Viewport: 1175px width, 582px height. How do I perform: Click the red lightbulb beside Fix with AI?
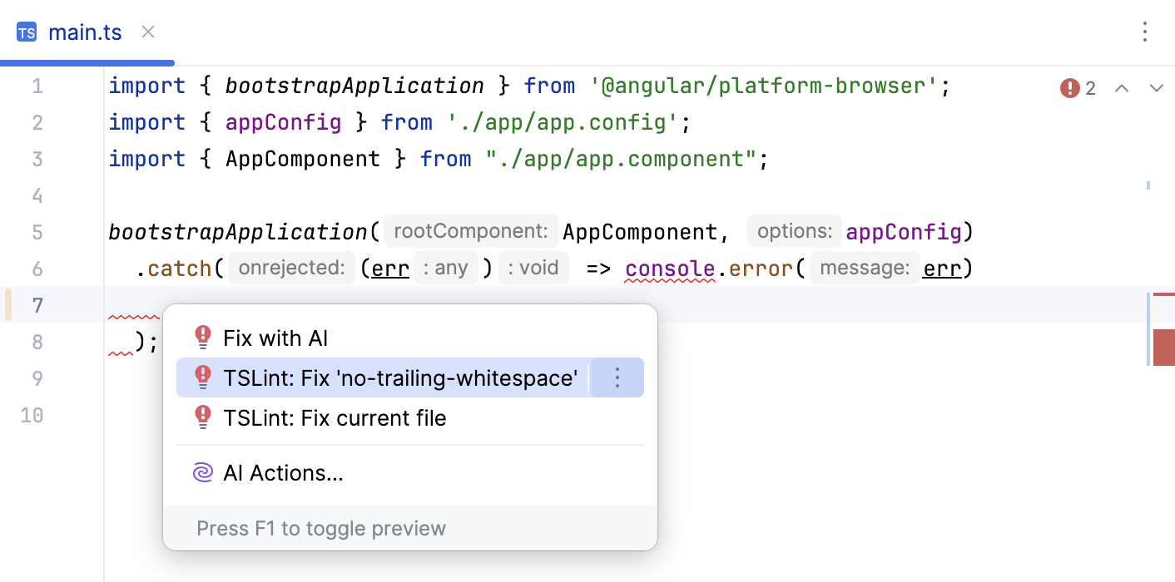click(x=202, y=338)
